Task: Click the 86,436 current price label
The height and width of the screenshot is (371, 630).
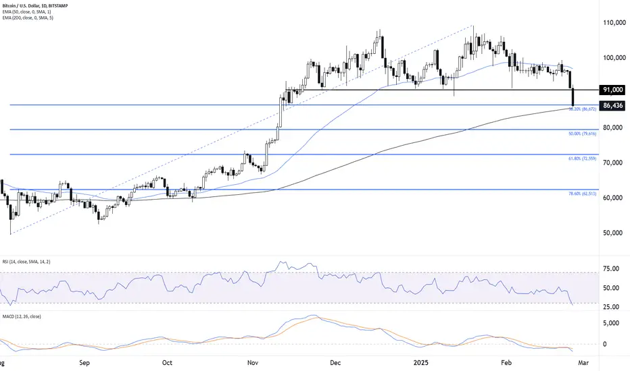Action: [x=612, y=105]
